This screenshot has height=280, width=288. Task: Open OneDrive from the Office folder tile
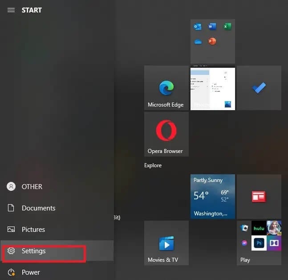(198, 41)
